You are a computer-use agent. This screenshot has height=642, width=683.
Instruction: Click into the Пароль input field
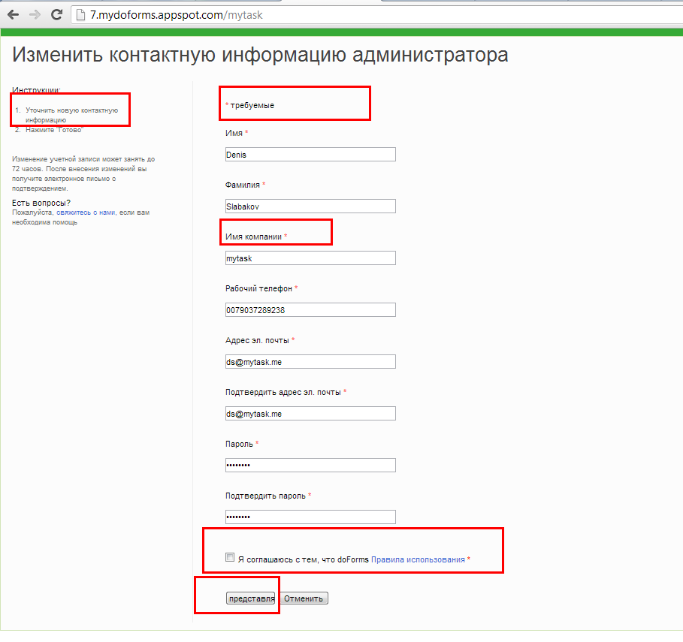[310, 466]
